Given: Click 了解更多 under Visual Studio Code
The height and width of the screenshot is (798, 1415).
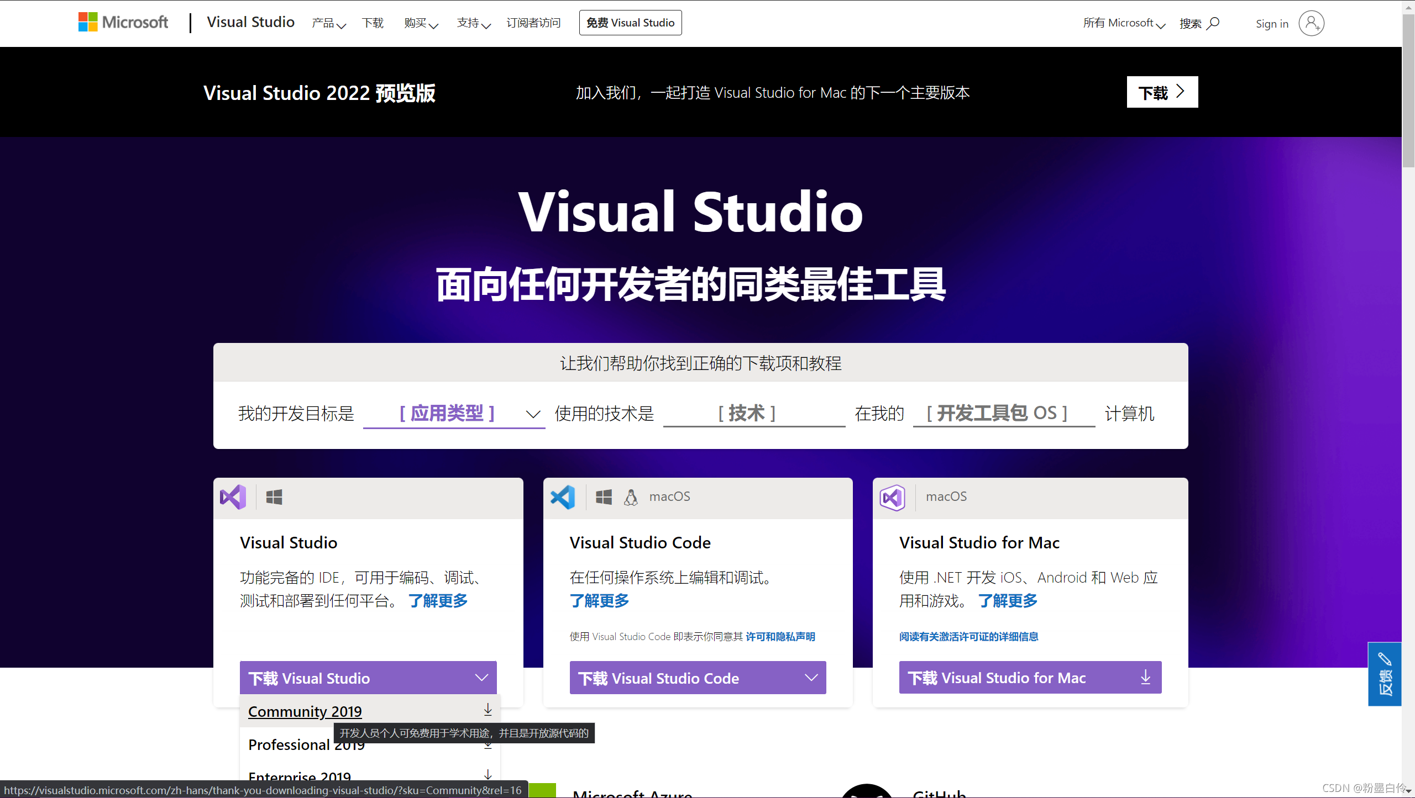Looking at the screenshot, I should pos(599,601).
